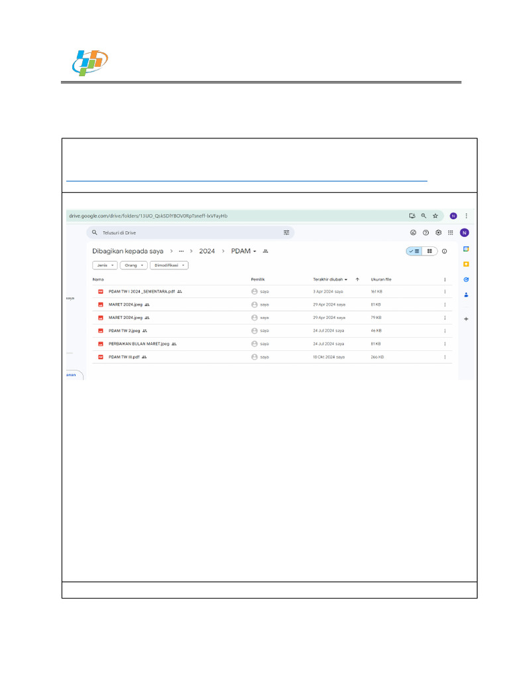The height and width of the screenshot is (678, 509).
Task: Expand the Jenis filter dropdown
Action: click(x=105, y=265)
